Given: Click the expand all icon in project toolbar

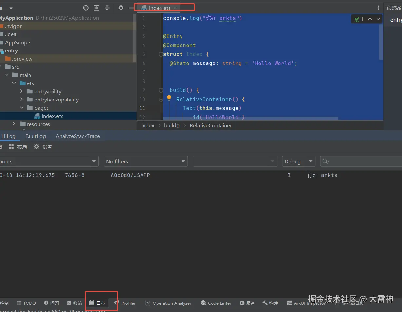Looking at the screenshot, I should tap(97, 8).
